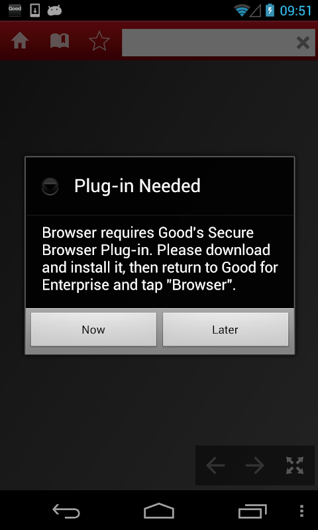Image resolution: width=318 pixels, height=530 pixels.
Task: Choose Later in the plug-in dialog
Action: [x=225, y=329]
